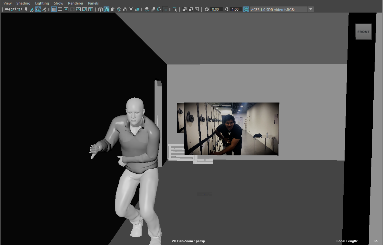Enable Use All Lights bulb icon
Screen dimensions: 383x245
pyautogui.click(x=131, y=9)
